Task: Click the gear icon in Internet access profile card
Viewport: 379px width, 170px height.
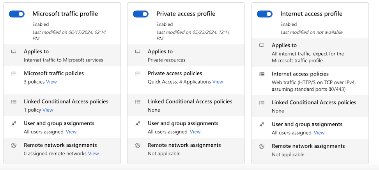Action: pos(262,147)
